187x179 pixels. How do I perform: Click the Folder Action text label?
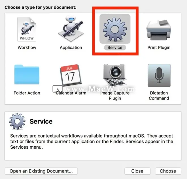point(27,93)
